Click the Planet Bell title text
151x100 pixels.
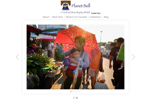tap(81, 6)
